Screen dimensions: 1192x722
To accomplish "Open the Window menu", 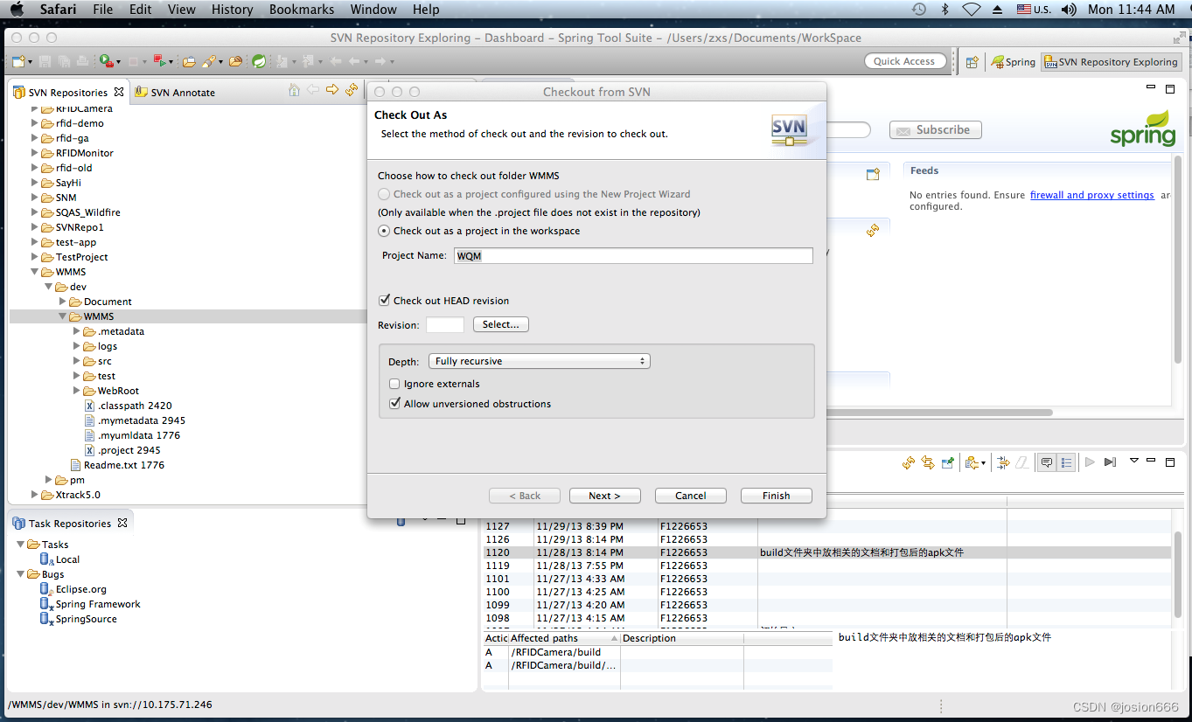I will tap(373, 10).
